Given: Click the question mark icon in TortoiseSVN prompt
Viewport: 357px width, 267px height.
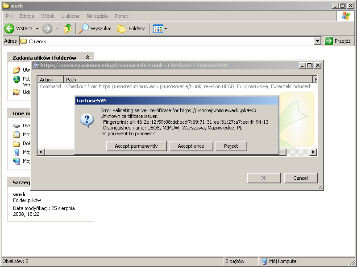Looking at the screenshot, I should [x=87, y=120].
